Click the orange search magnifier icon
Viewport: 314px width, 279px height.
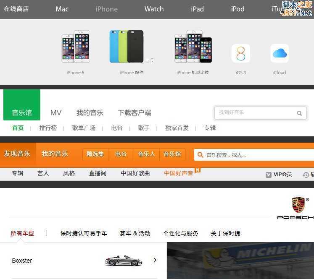tap(200, 155)
